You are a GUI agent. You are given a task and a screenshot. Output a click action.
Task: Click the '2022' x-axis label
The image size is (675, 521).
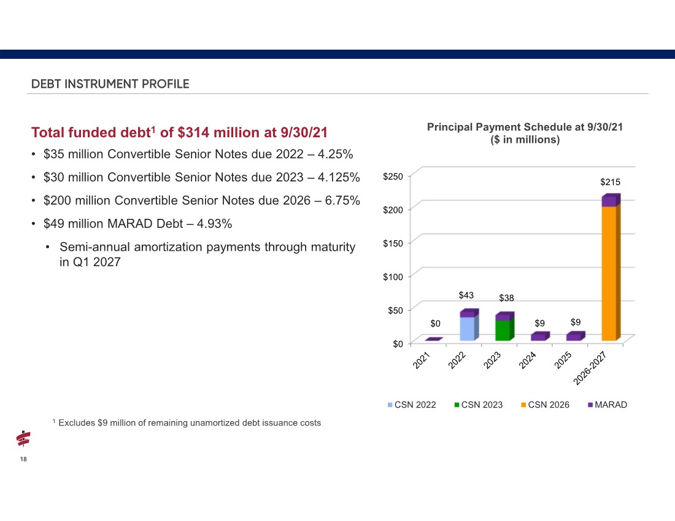[x=457, y=360]
